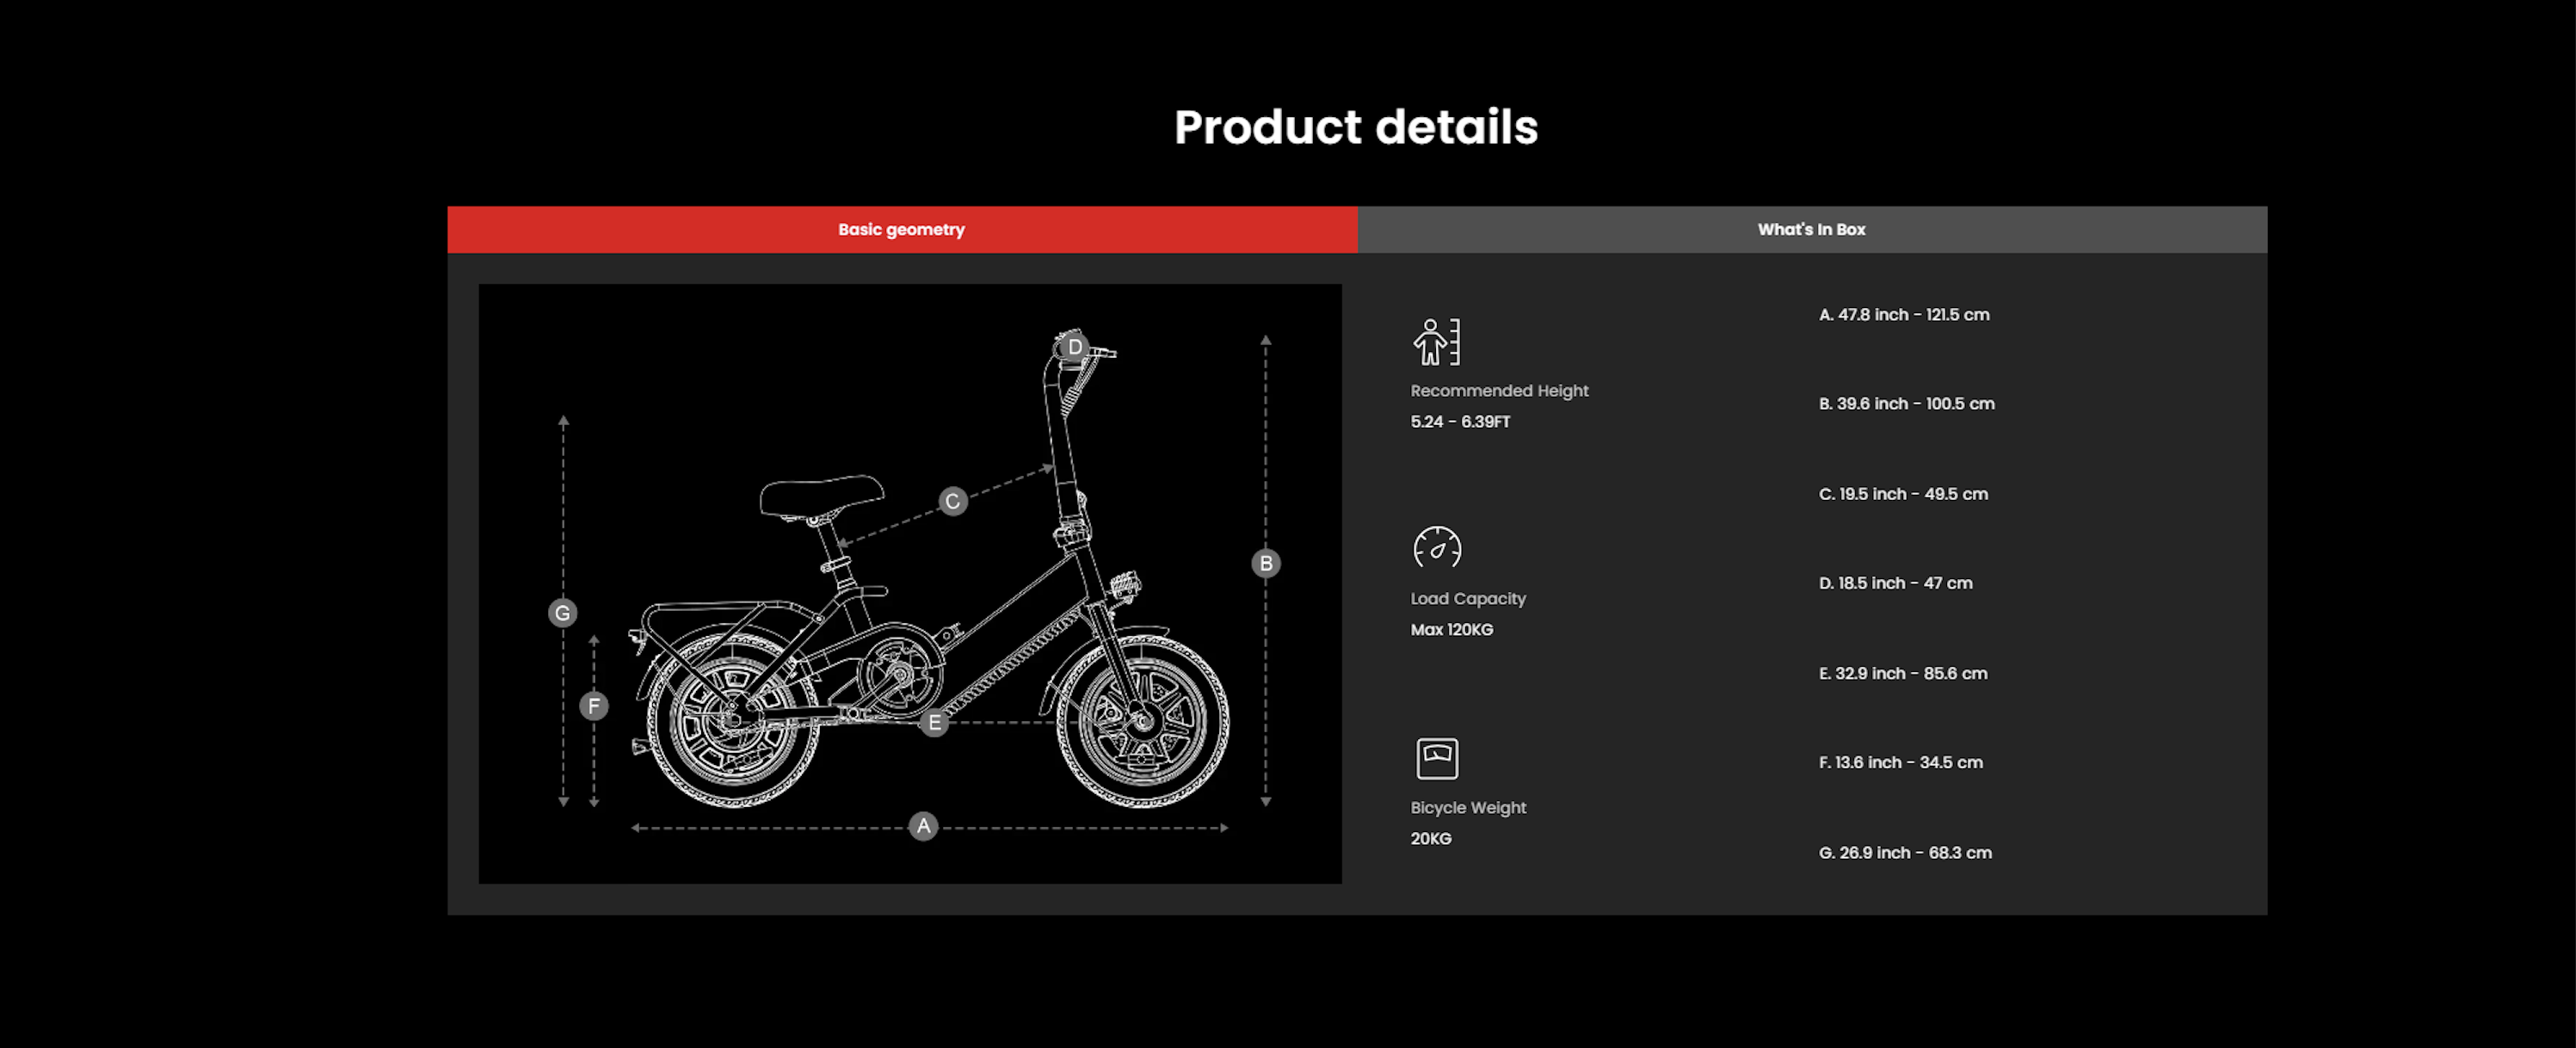
Task: Click the text 'C. 19.5 inch - 49.5 cm'
Action: pos(1903,493)
